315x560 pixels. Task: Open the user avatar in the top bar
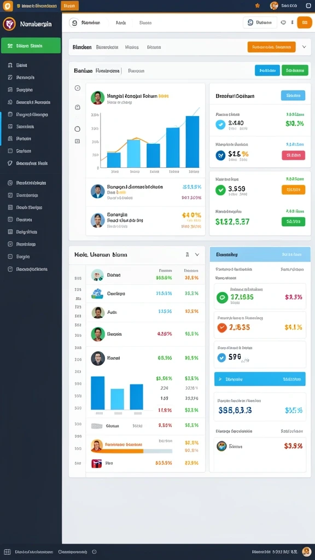click(x=275, y=5)
